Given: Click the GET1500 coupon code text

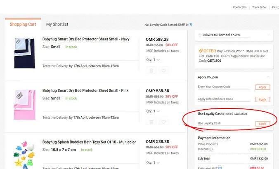Looking at the screenshot, I should [x=214, y=61].
